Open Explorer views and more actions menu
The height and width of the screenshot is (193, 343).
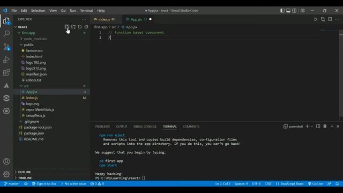pos(84,19)
